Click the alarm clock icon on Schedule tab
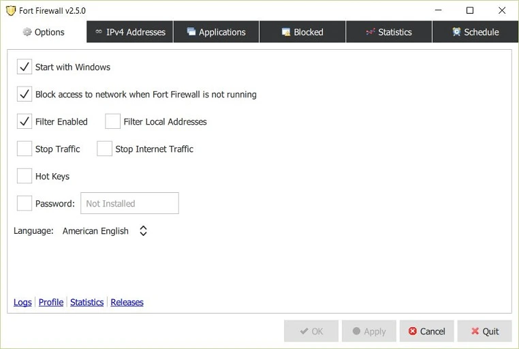The image size is (519, 349). click(x=456, y=32)
